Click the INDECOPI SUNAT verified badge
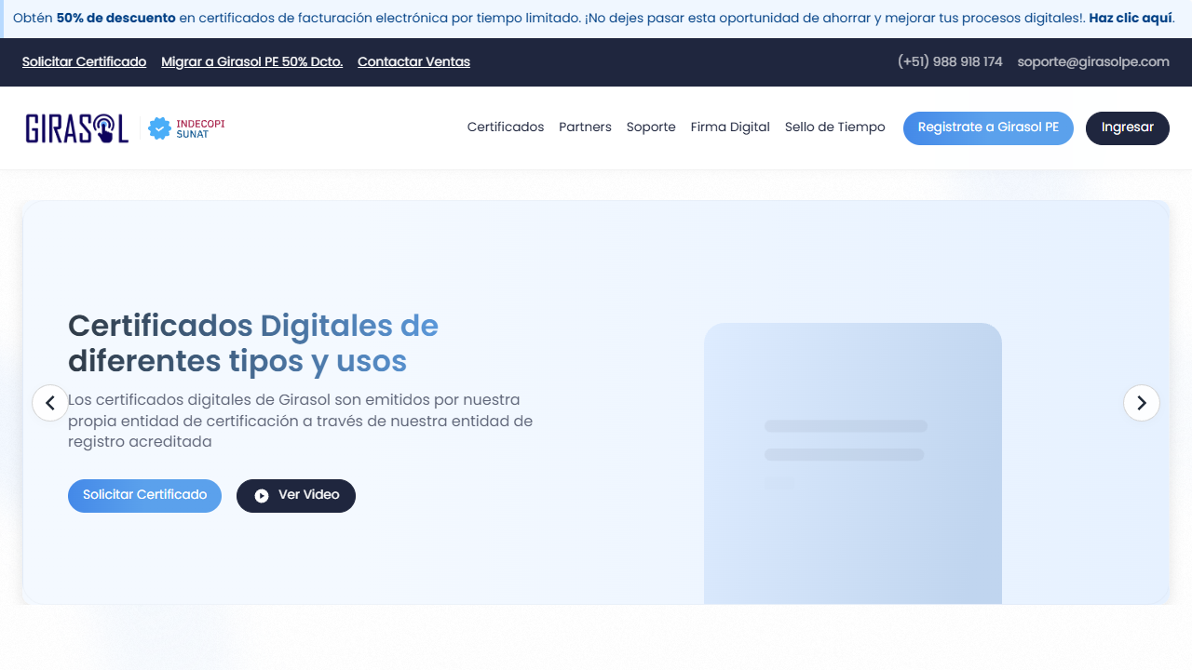The image size is (1192, 670). (187, 128)
